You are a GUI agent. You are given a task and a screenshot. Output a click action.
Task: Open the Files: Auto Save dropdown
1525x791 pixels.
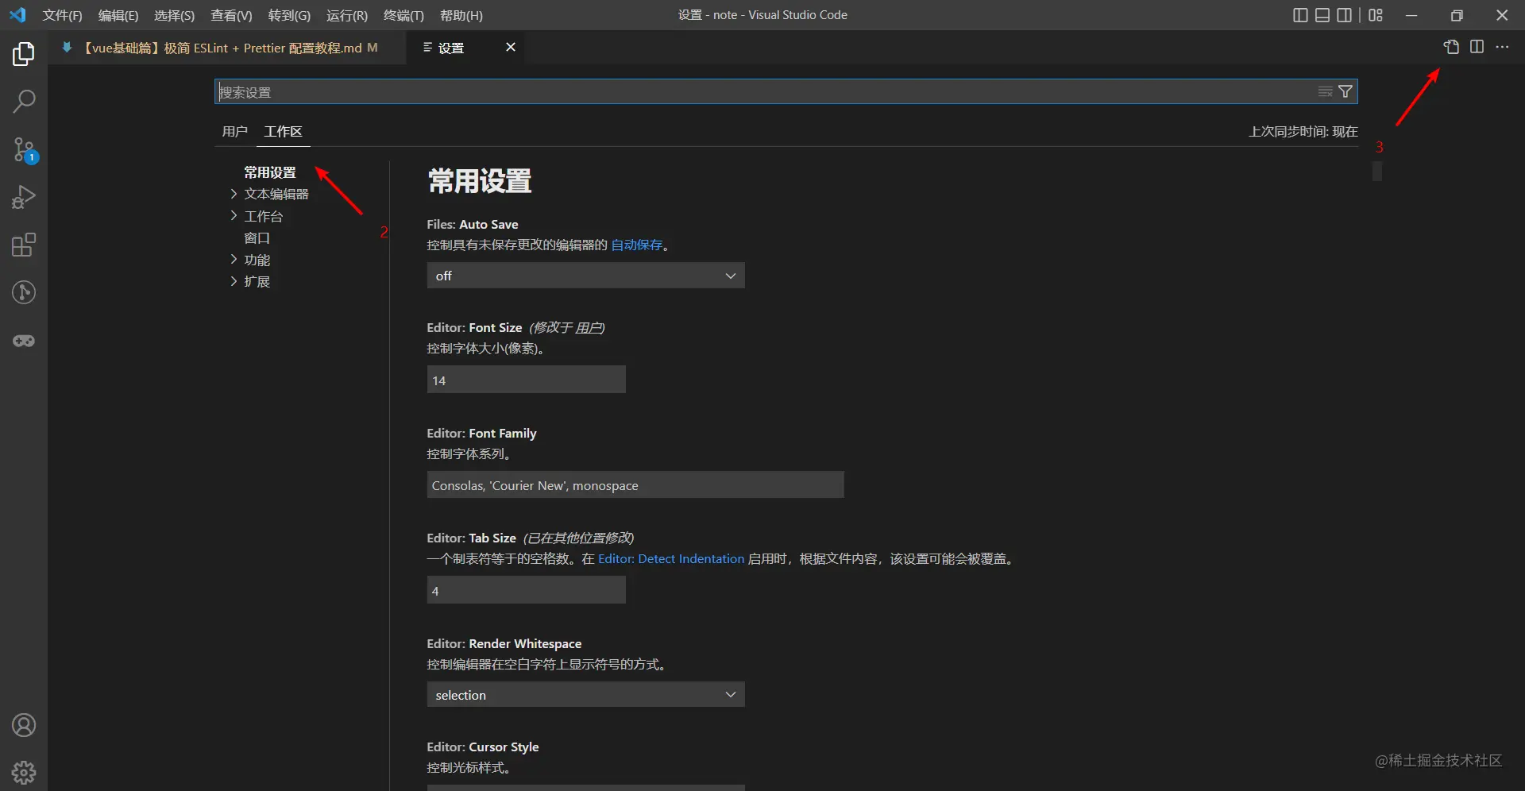[585, 276]
